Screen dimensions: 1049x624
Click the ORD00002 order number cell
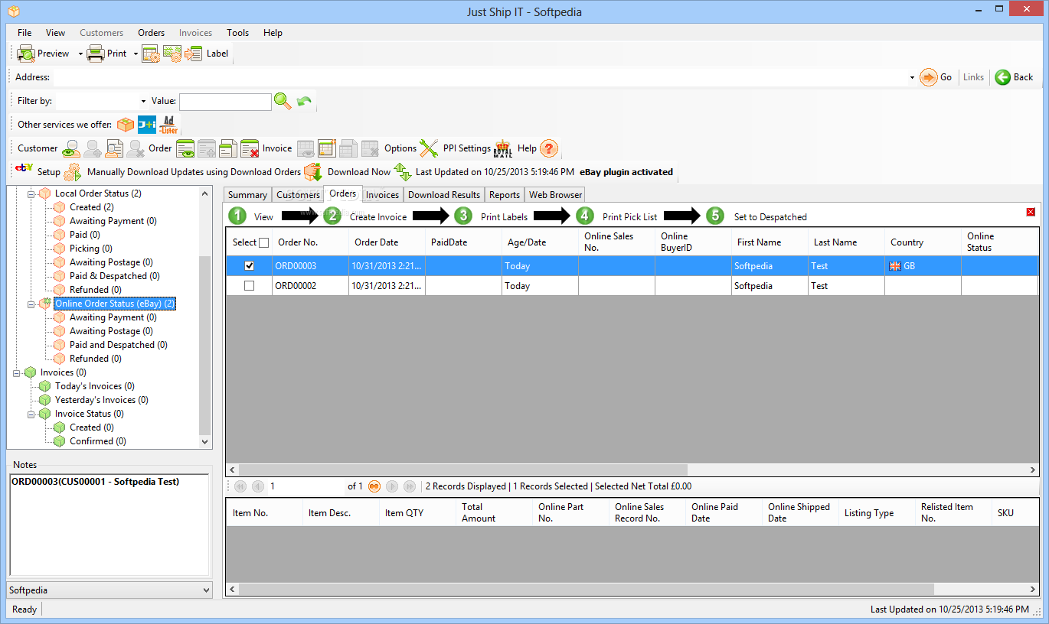pyautogui.click(x=310, y=285)
